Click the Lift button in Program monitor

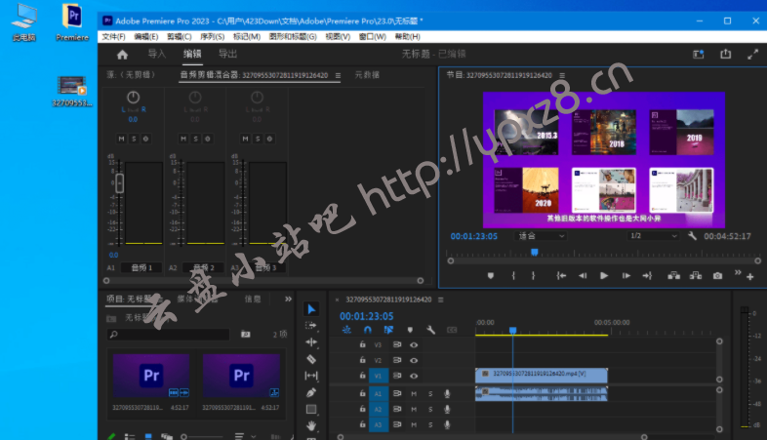tap(674, 276)
